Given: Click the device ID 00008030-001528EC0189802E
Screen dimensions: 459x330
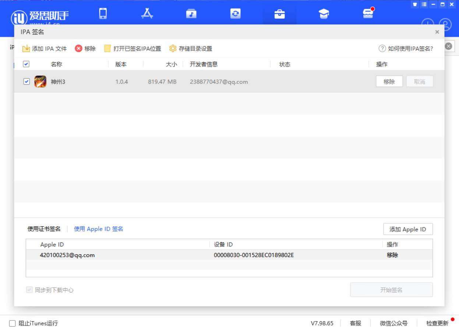Looking at the screenshot, I should click(x=254, y=255).
